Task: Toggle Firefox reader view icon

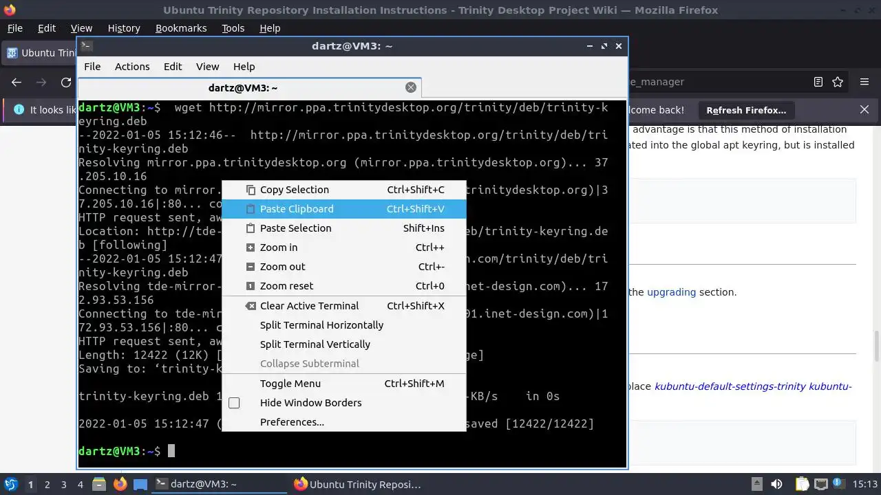Action: [818, 82]
